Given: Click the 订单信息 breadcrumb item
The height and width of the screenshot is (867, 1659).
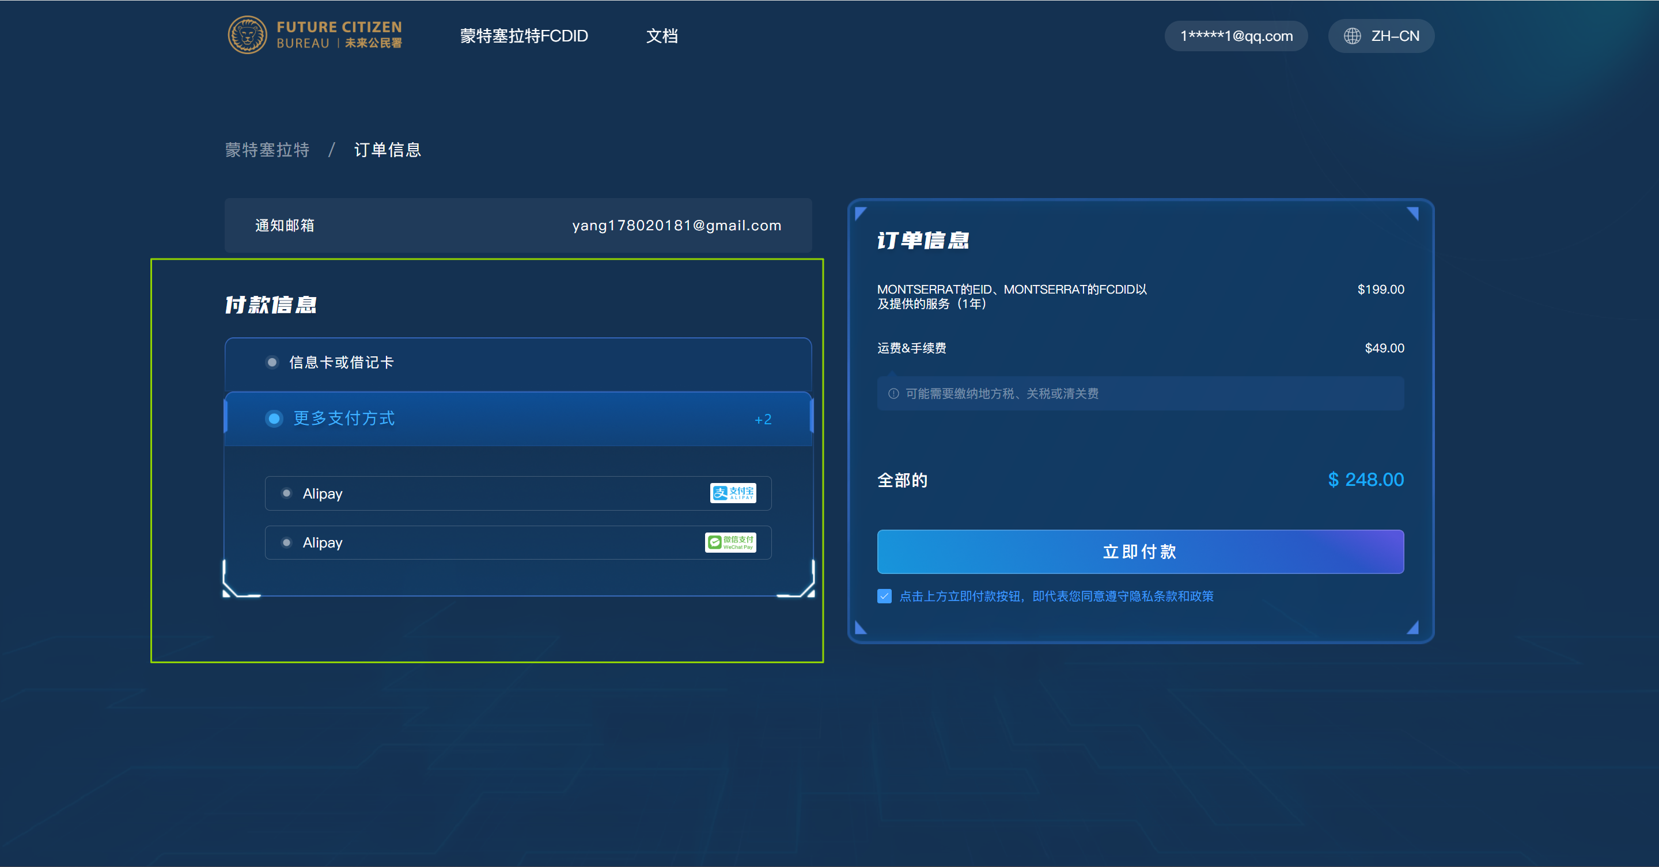Looking at the screenshot, I should [387, 150].
